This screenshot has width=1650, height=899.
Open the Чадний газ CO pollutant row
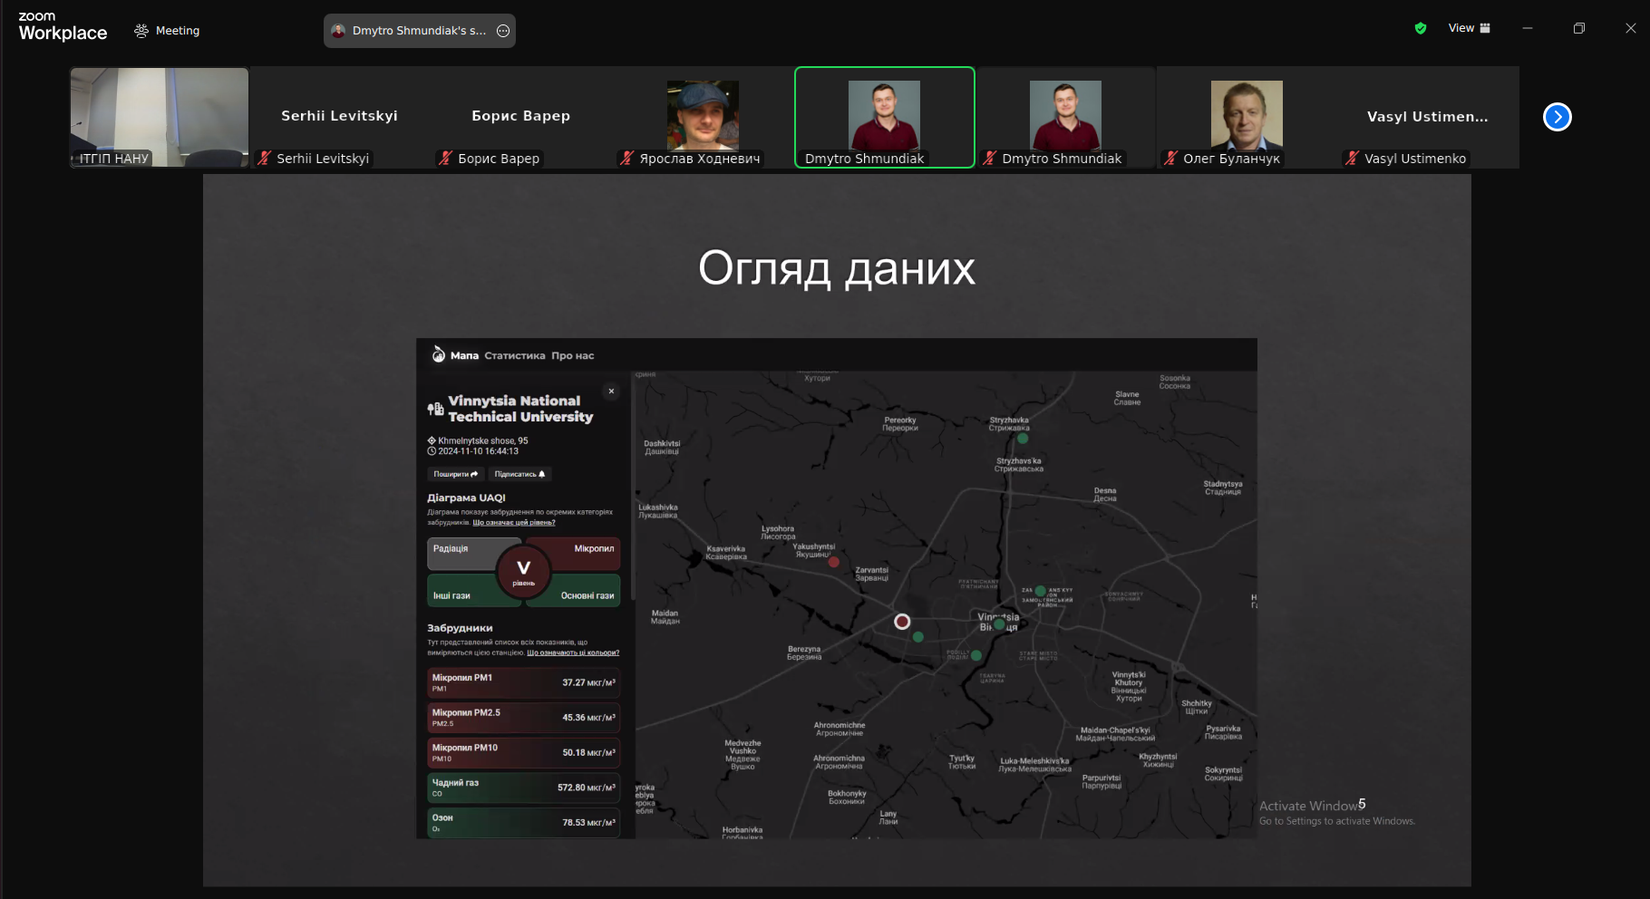click(524, 788)
